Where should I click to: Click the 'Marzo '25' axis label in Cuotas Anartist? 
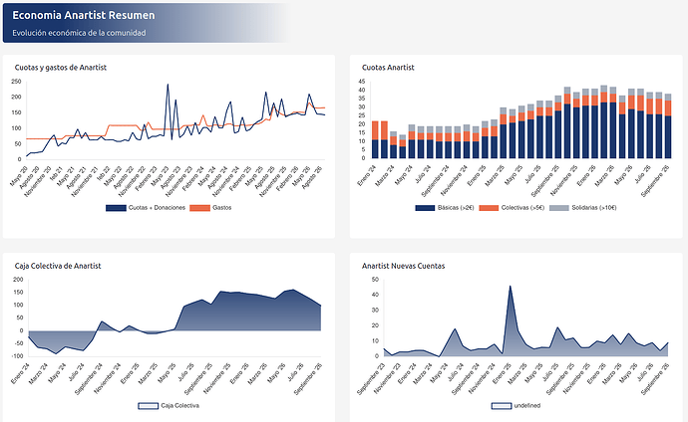click(495, 176)
